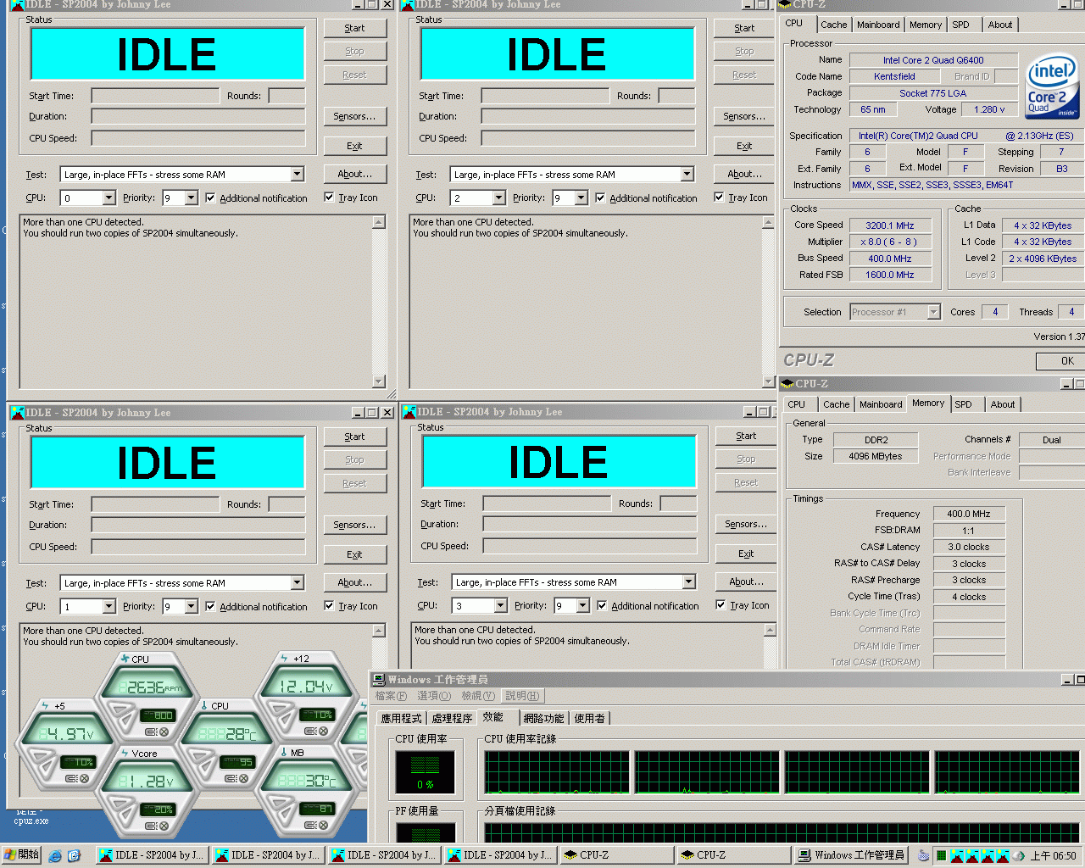The image size is (1085, 868).
Task: Close the +5 voltage sensor with its X icon
Action: tap(85, 778)
